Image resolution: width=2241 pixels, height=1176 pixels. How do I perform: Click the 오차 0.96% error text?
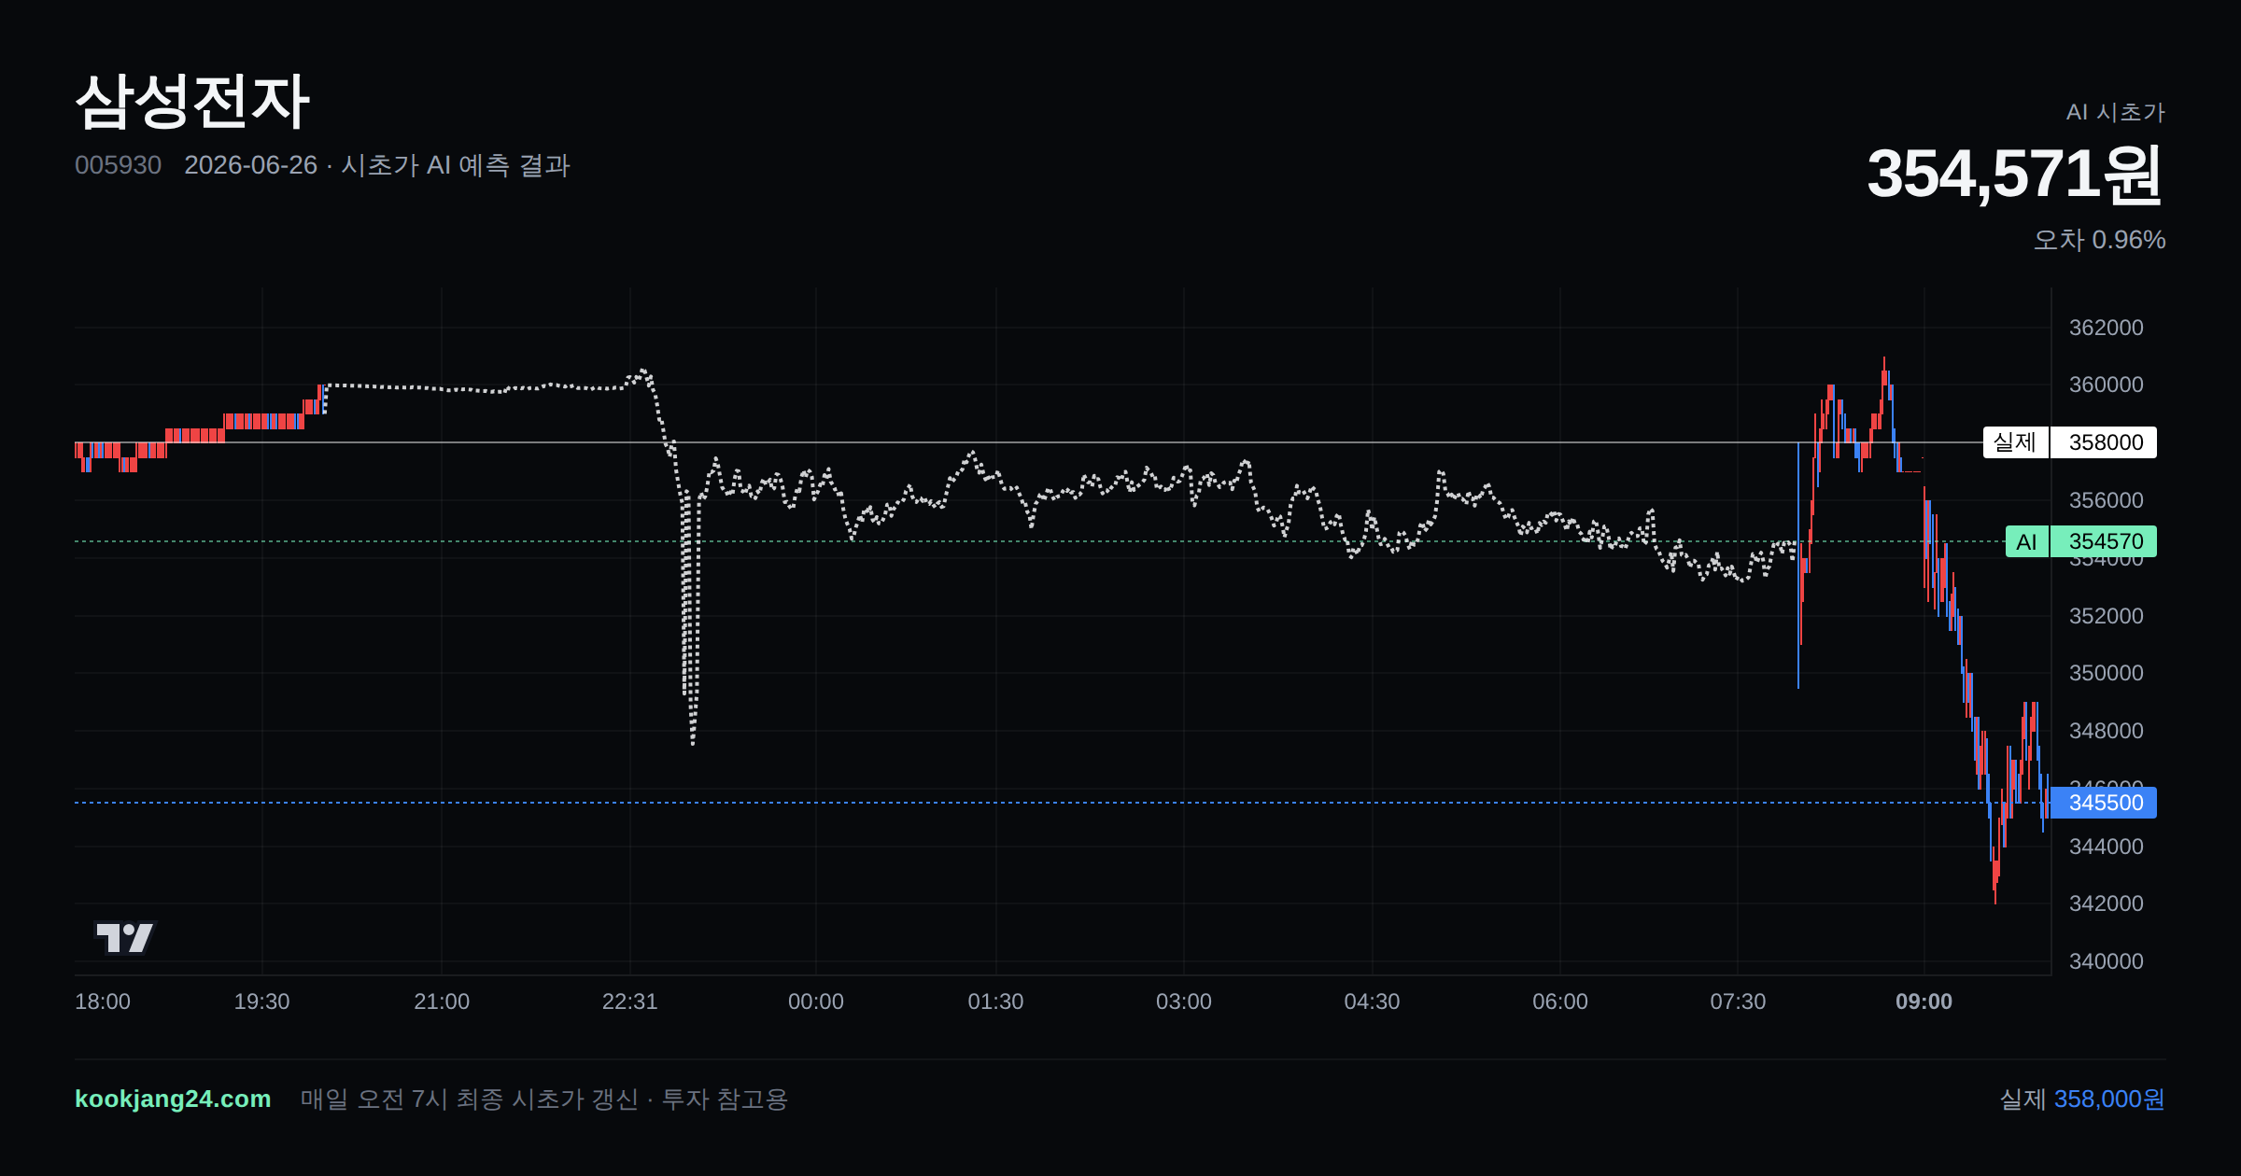pyautogui.click(x=2099, y=240)
